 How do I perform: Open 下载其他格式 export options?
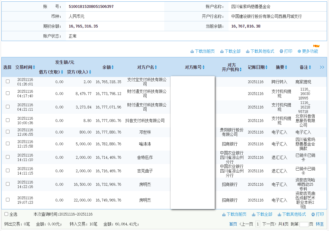click(x=248, y=51)
